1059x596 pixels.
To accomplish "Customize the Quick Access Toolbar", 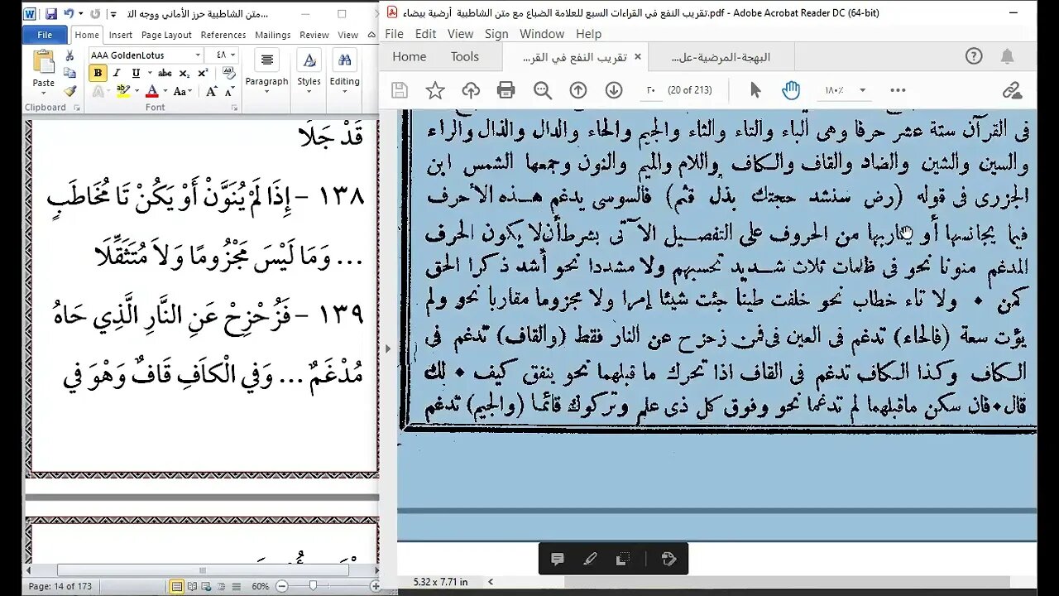I will point(113,14).
